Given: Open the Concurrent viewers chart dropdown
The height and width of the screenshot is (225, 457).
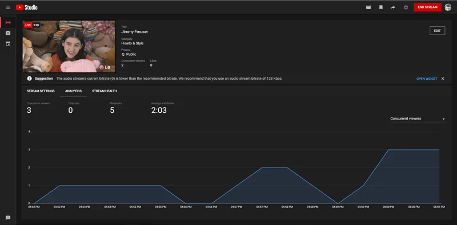Looking at the screenshot, I should coord(418,118).
